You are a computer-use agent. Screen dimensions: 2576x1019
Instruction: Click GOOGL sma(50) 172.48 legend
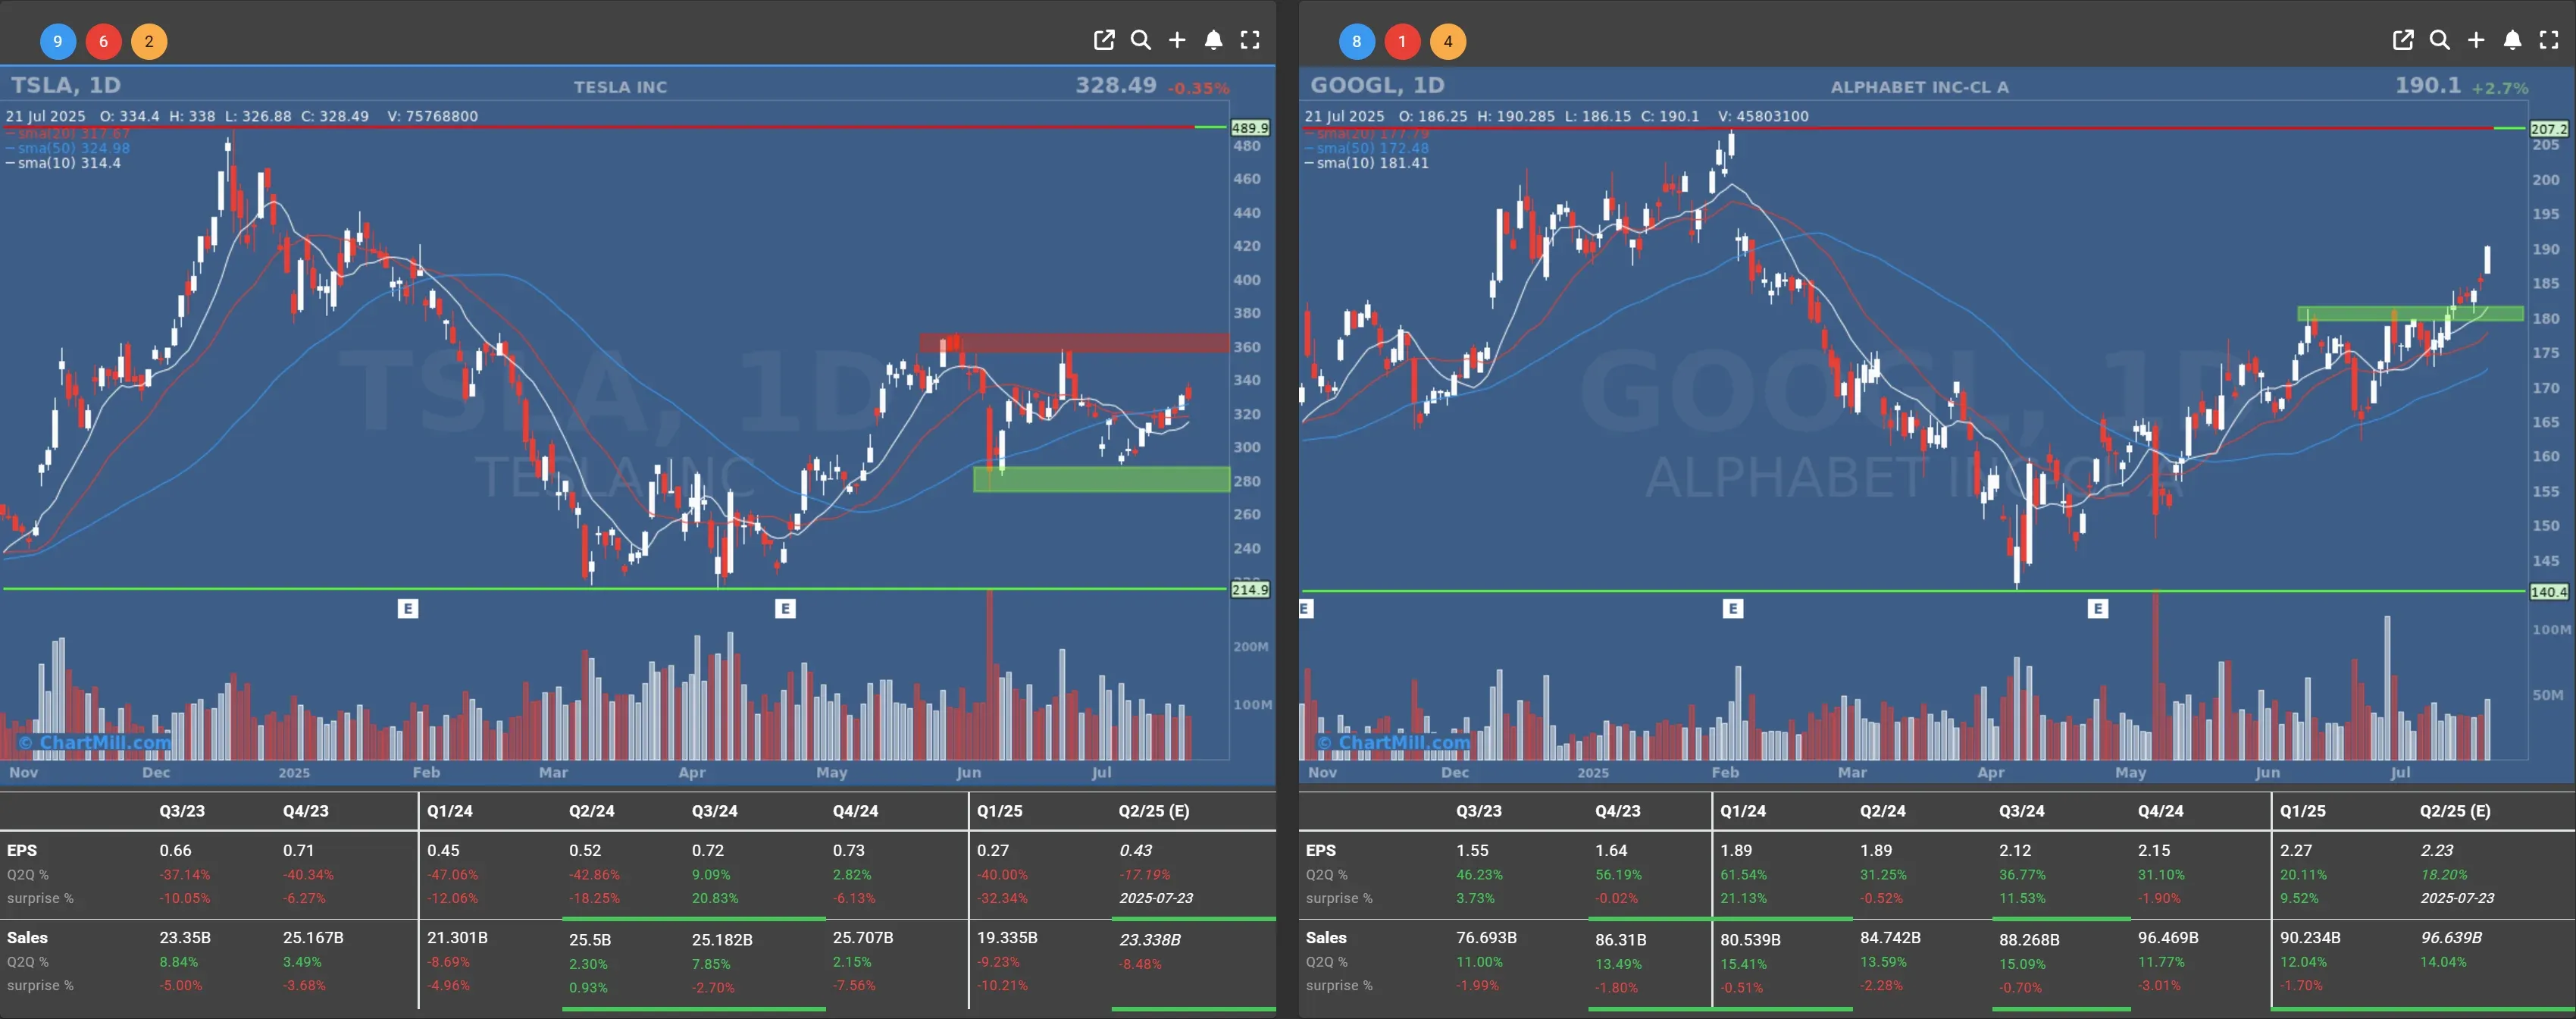(1367, 148)
